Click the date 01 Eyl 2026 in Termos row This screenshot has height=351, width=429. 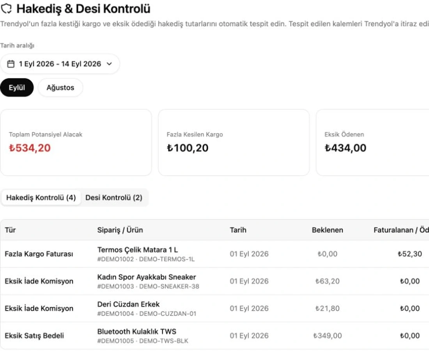tap(249, 254)
